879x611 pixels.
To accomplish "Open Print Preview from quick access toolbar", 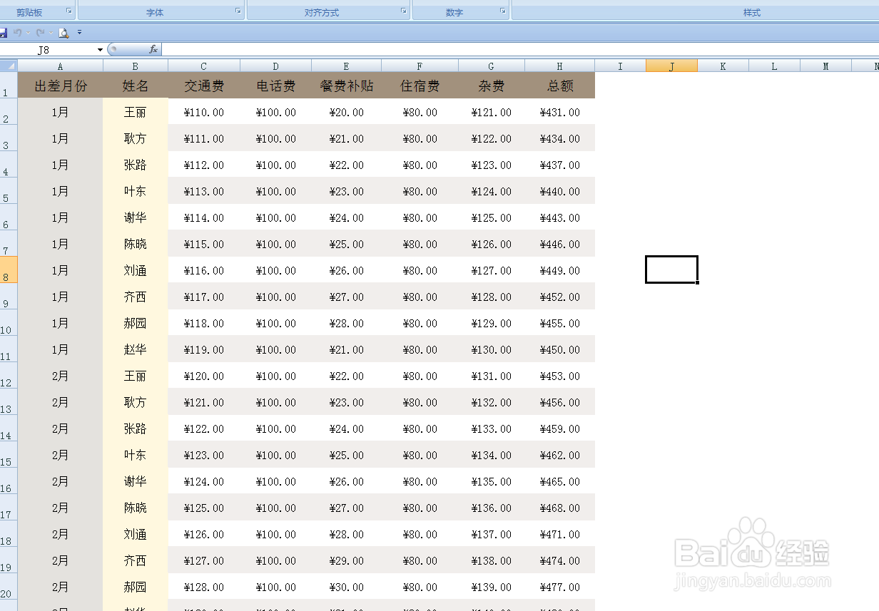I will pyautogui.click(x=63, y=33).
